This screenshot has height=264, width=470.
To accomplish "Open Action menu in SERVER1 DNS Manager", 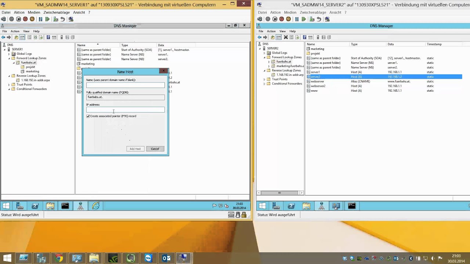I will (15, 31).
